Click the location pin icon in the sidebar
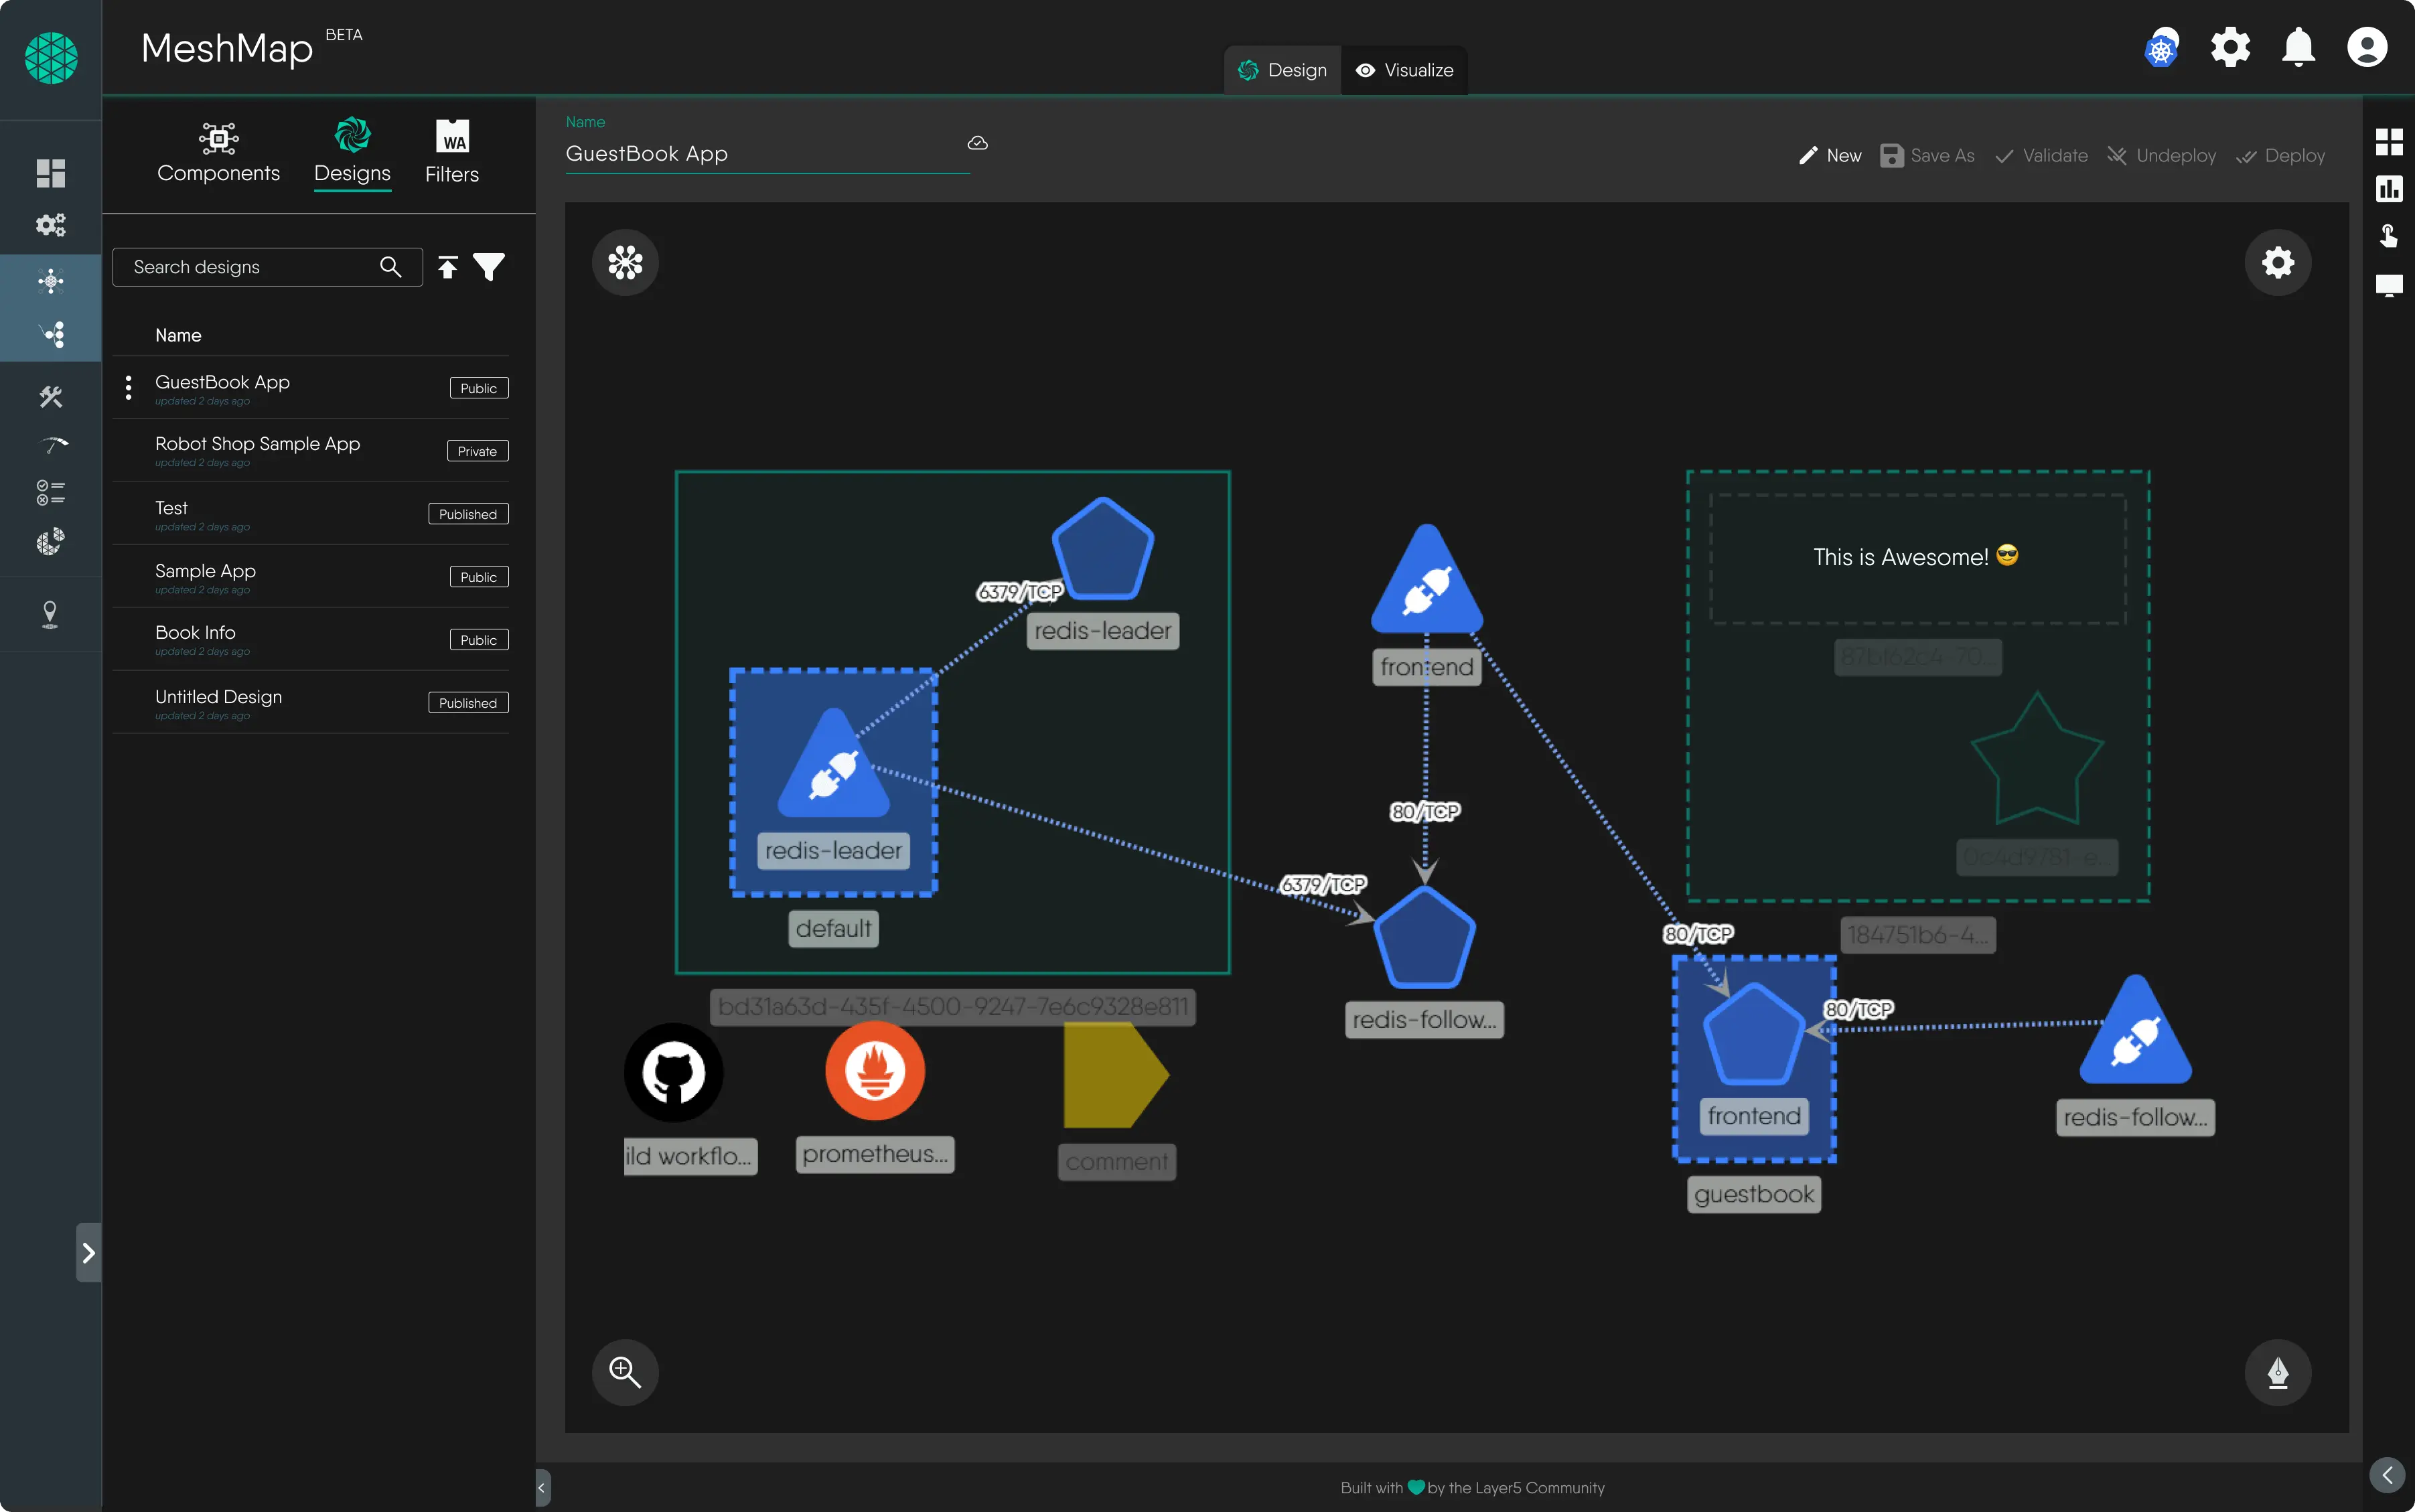This screenshot has height=1512, width=2415. pyautogui.click(x=50, y=613)
